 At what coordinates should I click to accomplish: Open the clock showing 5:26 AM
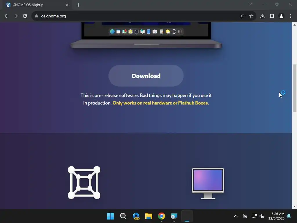tap(276, 216)
